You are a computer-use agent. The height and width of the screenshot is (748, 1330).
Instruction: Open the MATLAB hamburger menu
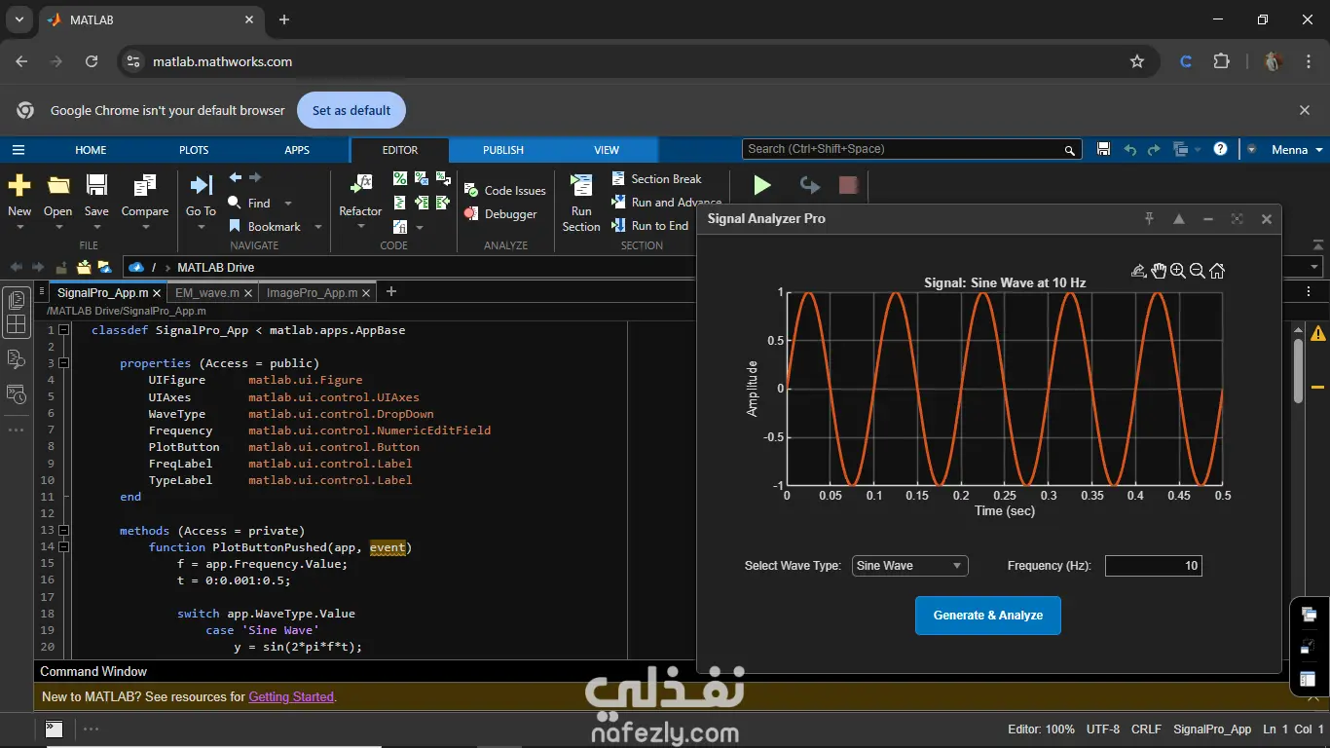click(18, 150)
